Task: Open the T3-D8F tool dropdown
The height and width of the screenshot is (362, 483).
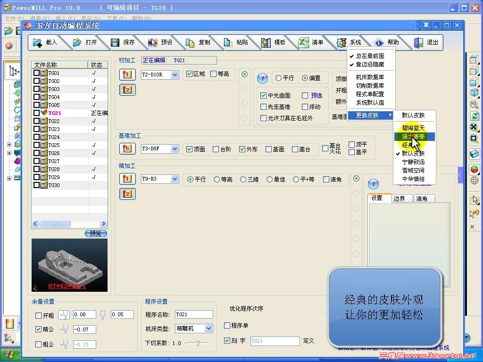Action: (x=175, y=149)
